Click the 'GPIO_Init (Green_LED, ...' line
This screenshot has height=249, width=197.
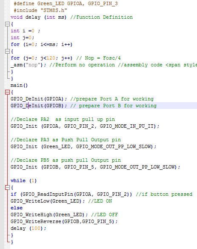pos(83,146)
